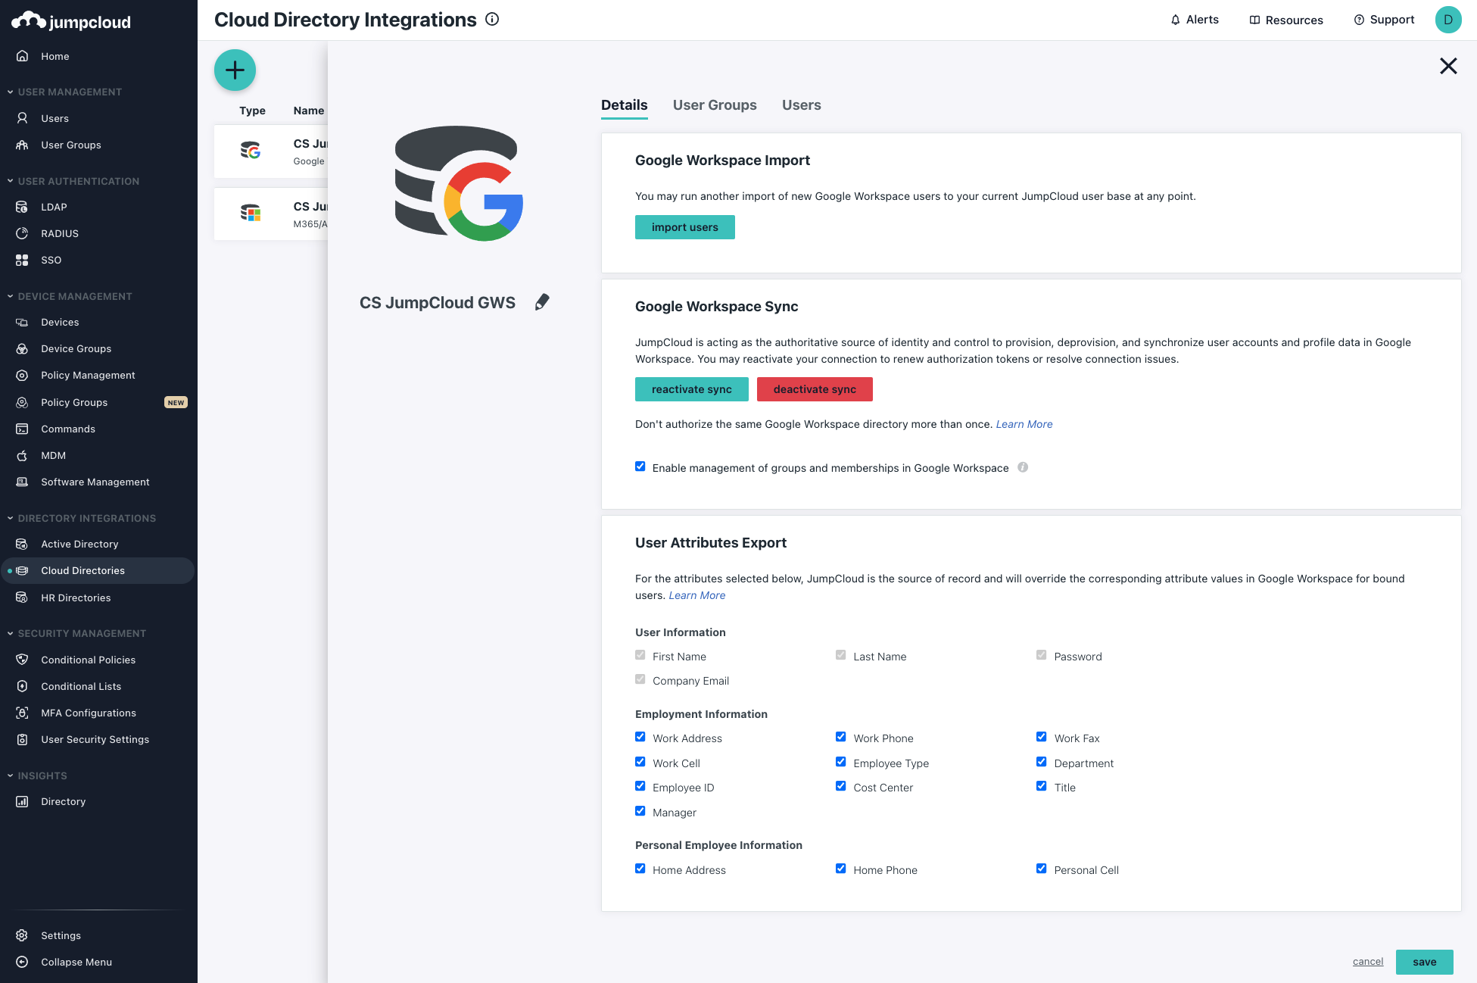1477x983 pixels.
Task: Click the green plus add integration button
Action: click(235, 70)
